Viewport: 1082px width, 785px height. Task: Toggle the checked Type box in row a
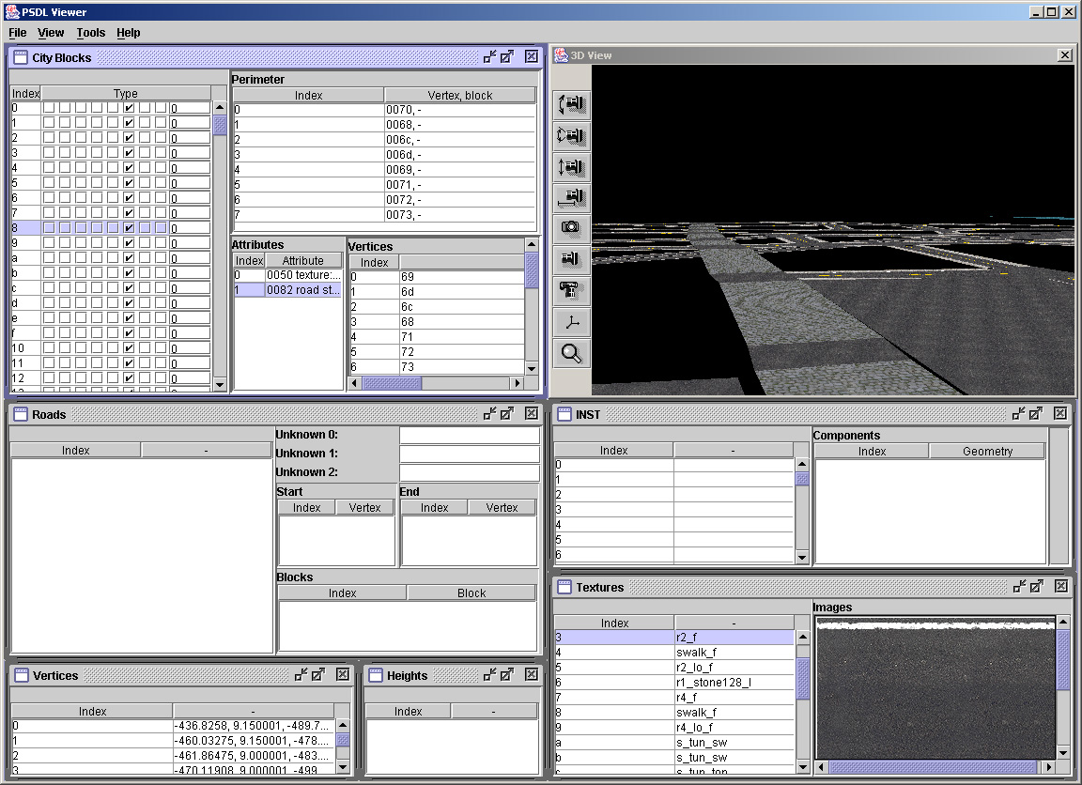[x=128, y=258]
